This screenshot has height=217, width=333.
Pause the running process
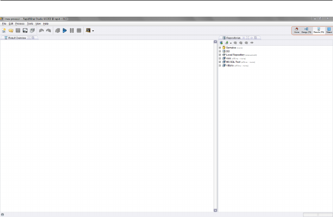tap(72, 30)
